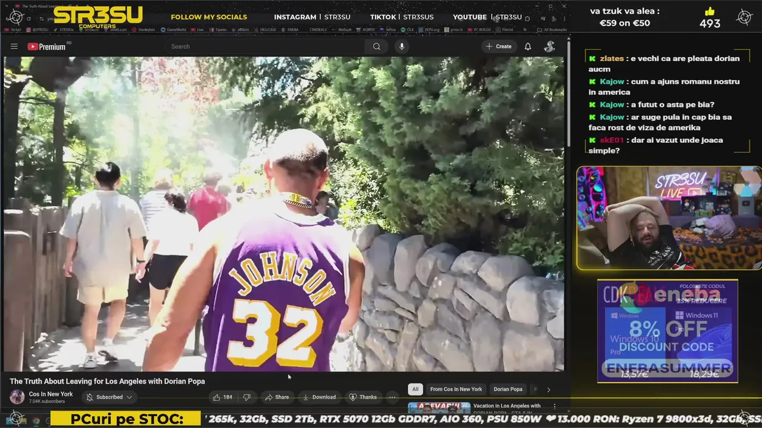Show next chips with right arrow

tap(548, 389)
